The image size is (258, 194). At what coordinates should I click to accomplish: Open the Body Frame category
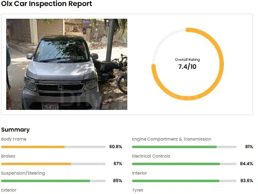(x=14, y=139)
